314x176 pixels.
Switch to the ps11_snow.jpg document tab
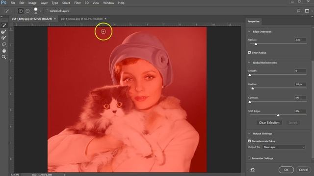[x=82, y=19]
